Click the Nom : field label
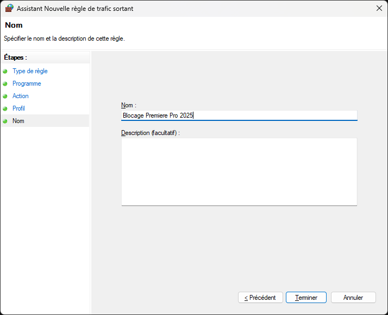Screen dimensions: 388x315 129,105
